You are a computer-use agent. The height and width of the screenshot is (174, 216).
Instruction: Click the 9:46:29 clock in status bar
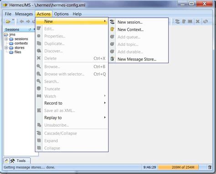(149, 167)
